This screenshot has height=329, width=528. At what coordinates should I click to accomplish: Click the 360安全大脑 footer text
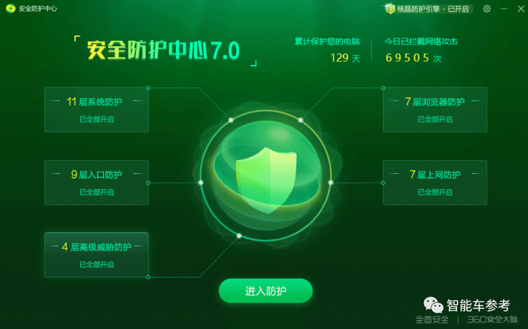(x=492, y=320)
